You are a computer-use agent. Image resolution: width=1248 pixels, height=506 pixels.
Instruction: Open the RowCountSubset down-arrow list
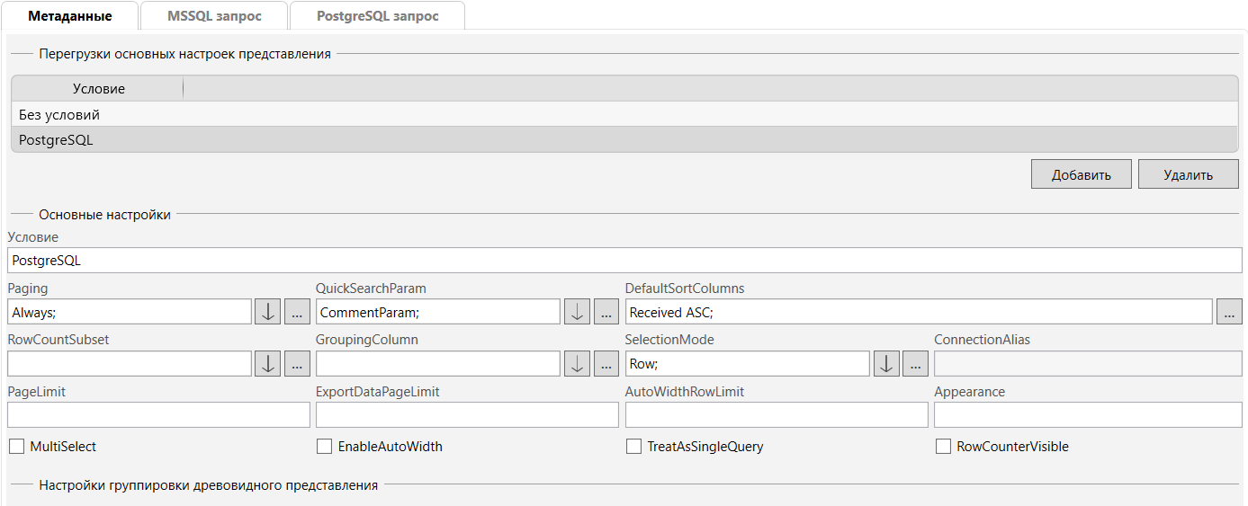click(x=268, y=364)
